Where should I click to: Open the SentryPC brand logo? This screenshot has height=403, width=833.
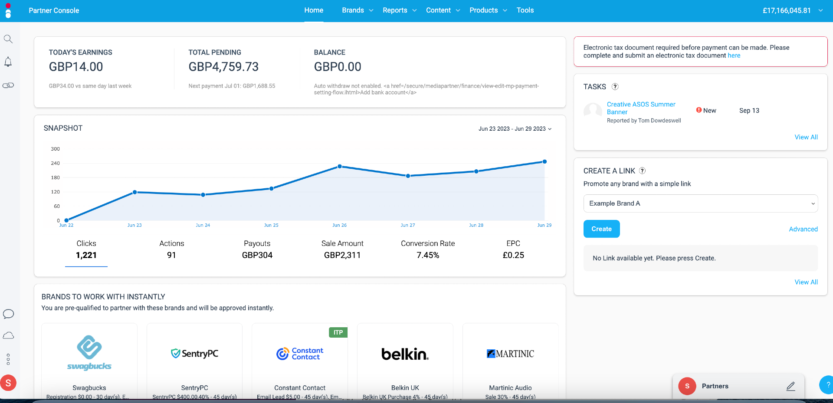[194, 354]
